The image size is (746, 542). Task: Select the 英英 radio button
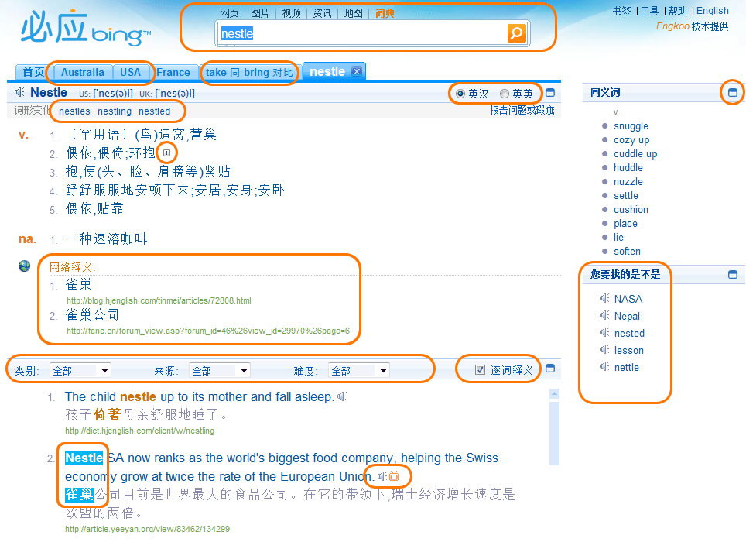[x=505, y=94]
